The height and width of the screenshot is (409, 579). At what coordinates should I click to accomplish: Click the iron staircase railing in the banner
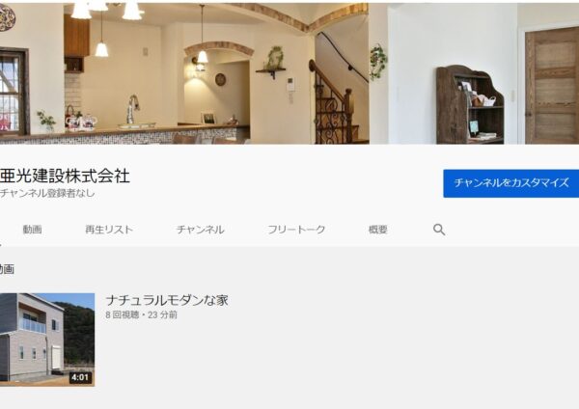[332, 107]
